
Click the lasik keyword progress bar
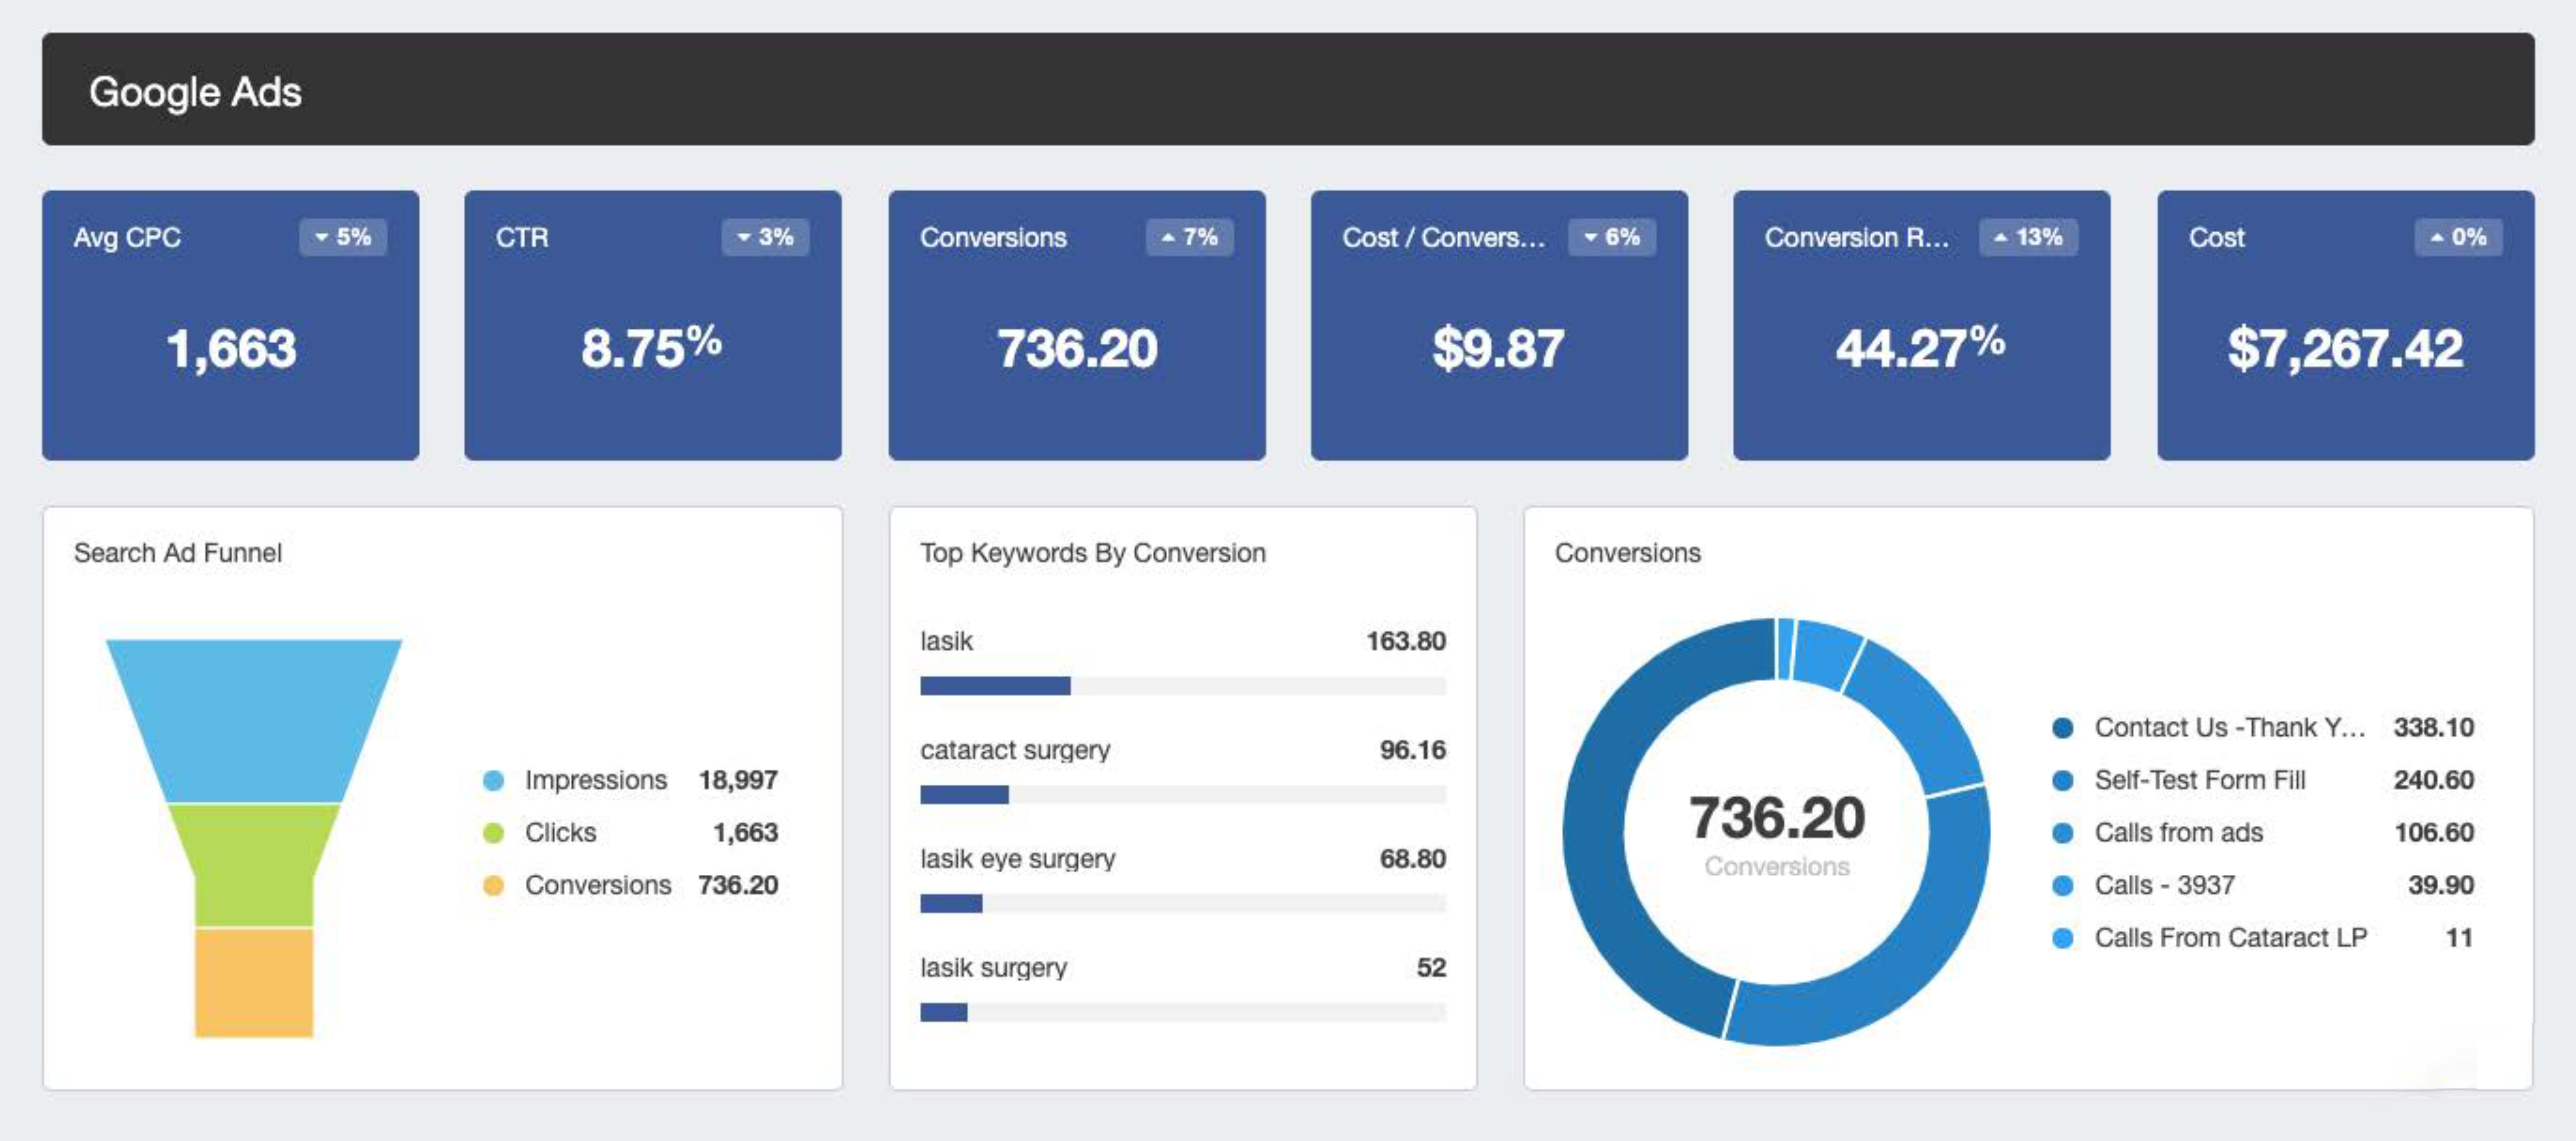click(1183, 686)
